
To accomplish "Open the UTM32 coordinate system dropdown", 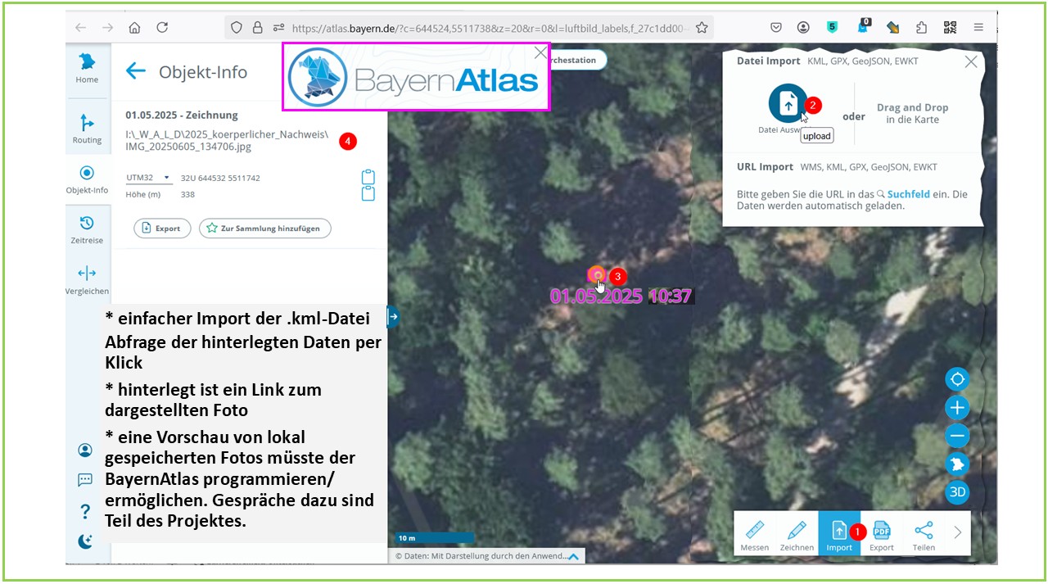I will pos(148,178).
